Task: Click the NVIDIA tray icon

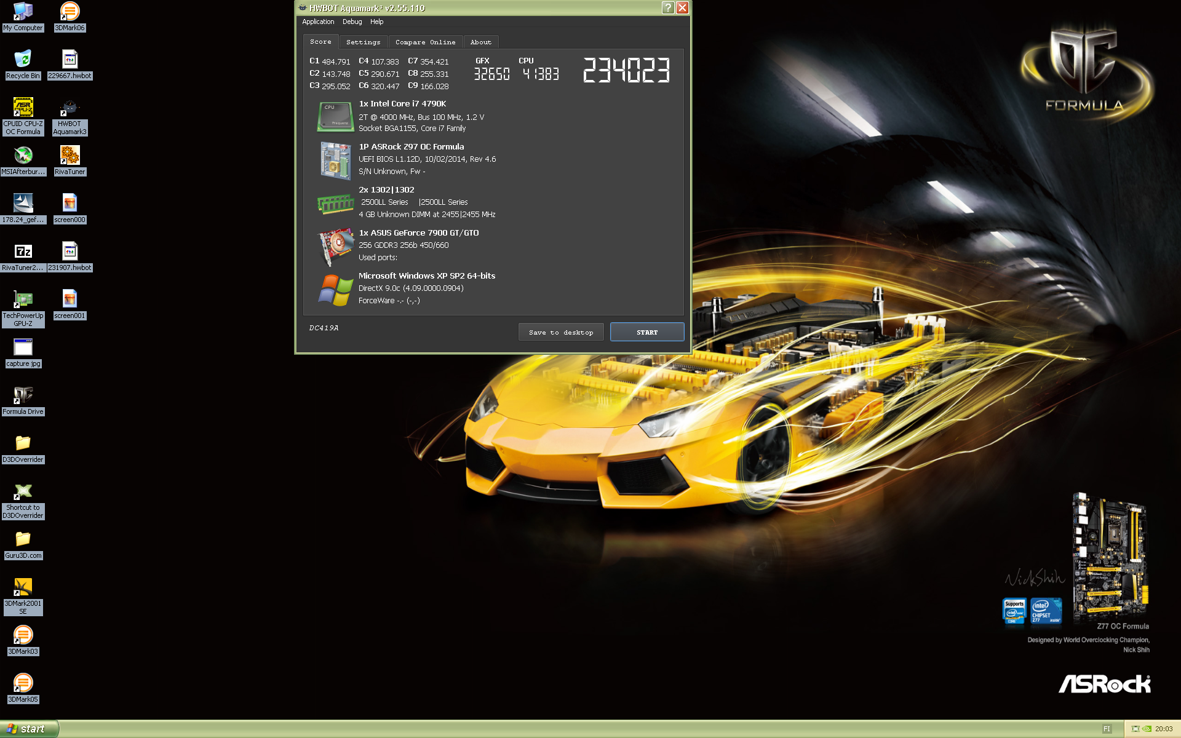Action: click(1147, 729)
